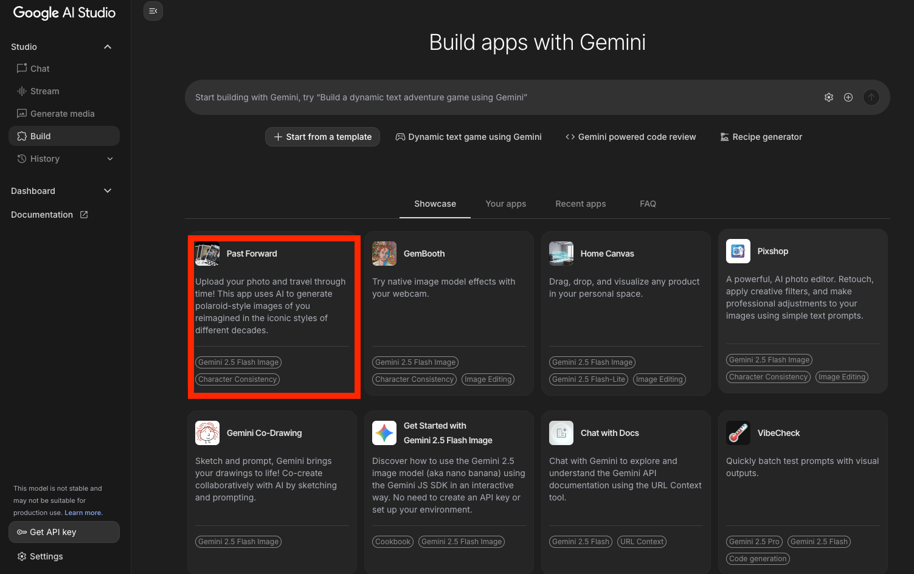Click Start from a template button

pos(322,137)
